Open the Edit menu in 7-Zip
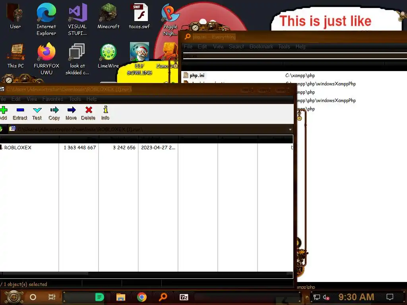The width and height of the screenshot is (407, 305). 16,99
